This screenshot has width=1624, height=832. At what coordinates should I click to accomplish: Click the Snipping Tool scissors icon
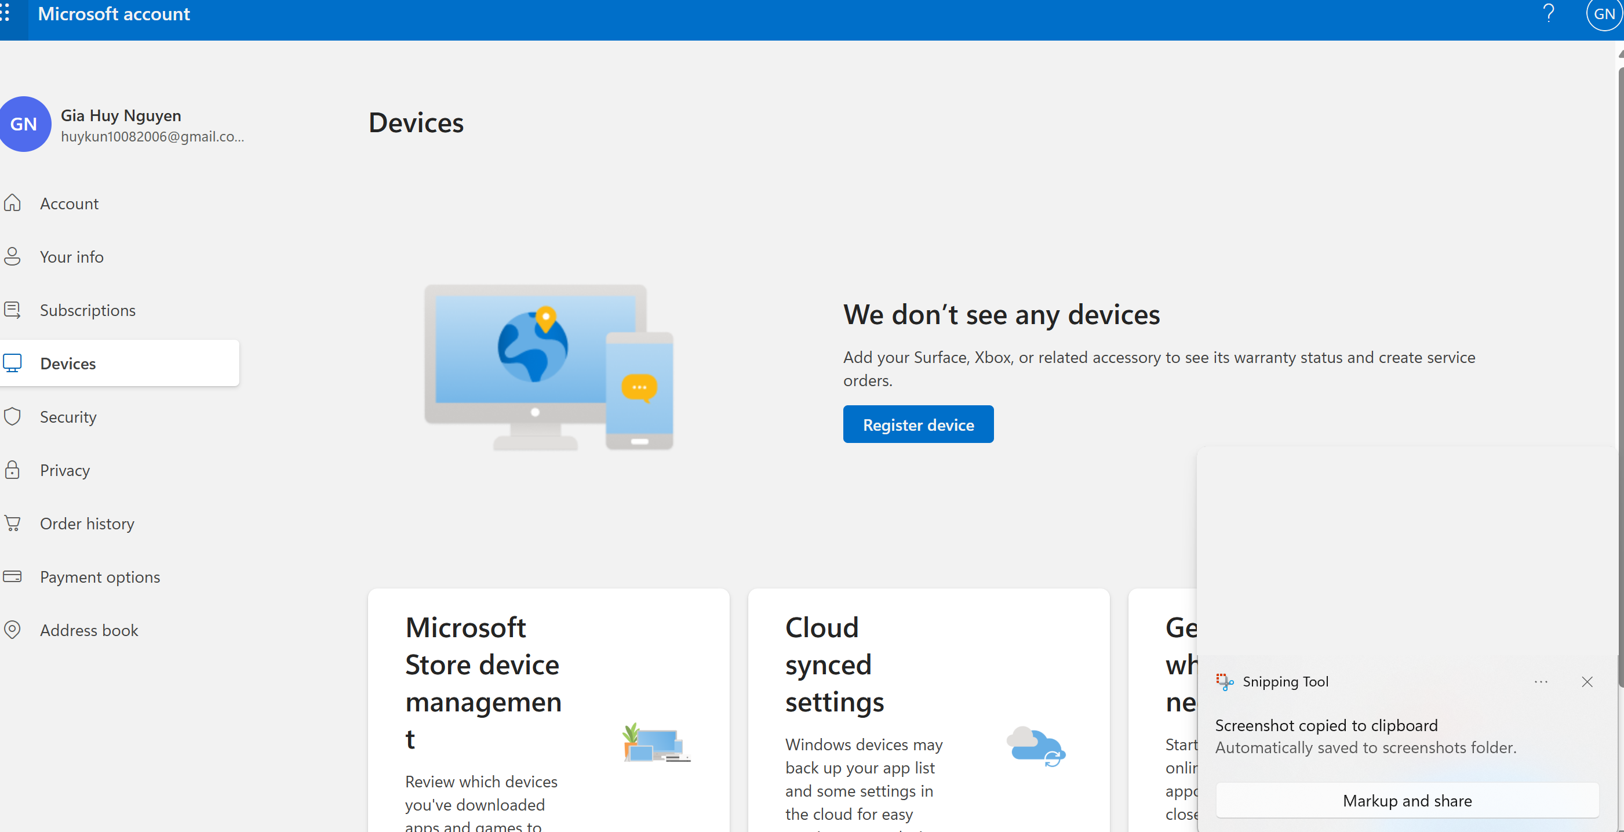pos(1224,681)
